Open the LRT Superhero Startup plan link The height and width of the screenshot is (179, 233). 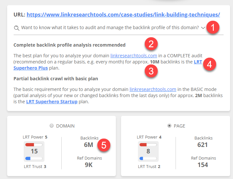click(x=52, y=102)
